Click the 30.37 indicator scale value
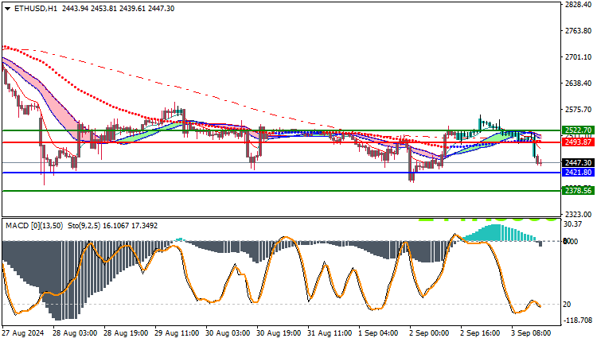This screenshot has height=342, width=597. pyautogui.click(x=572, y=224)
